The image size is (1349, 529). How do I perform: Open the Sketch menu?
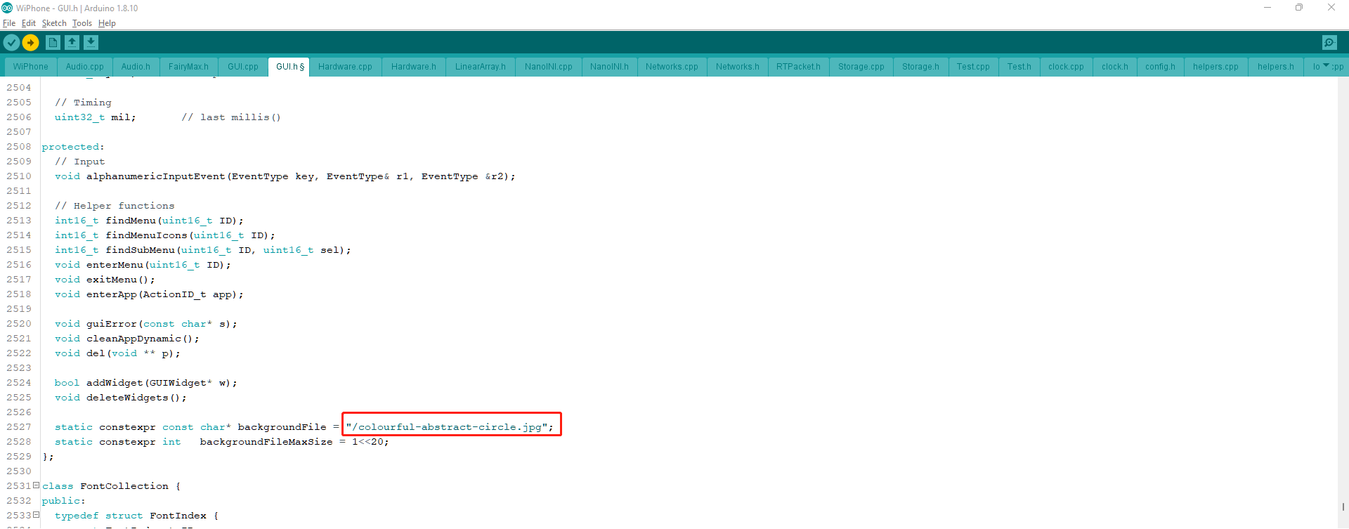click(54, 23)
